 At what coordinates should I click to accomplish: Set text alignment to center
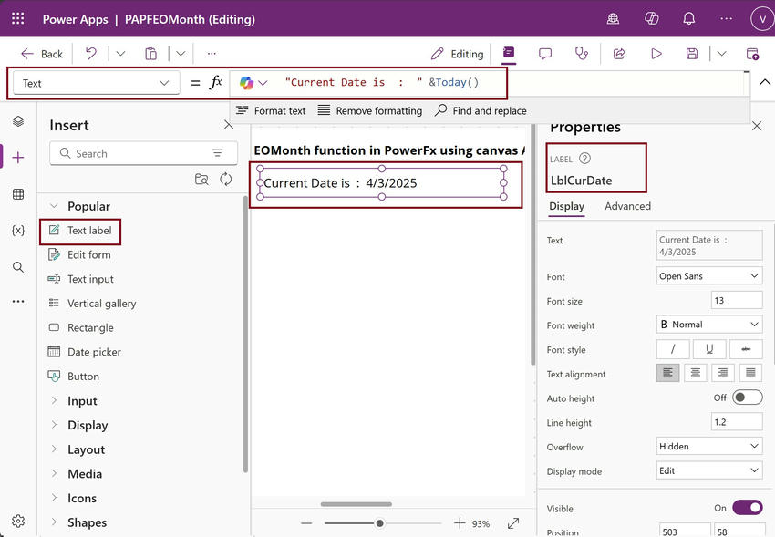[696, 373]
